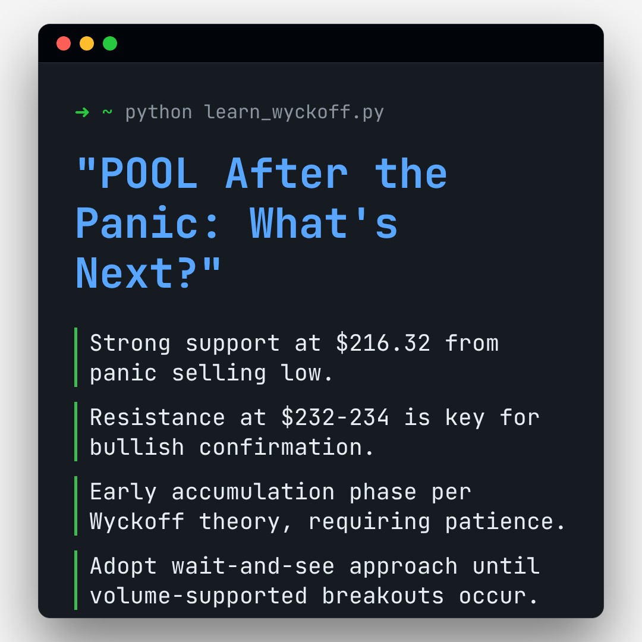Click the $232-234 resistance range text
Viewport: 642px width, 642px height.
point(335,417)
